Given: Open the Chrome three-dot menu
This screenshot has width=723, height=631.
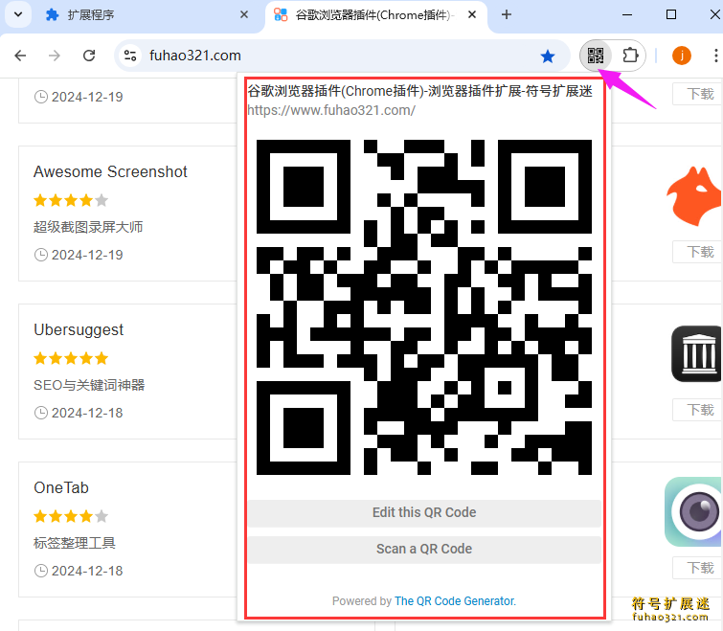Looking at the screenshot, I should (715, 56).
